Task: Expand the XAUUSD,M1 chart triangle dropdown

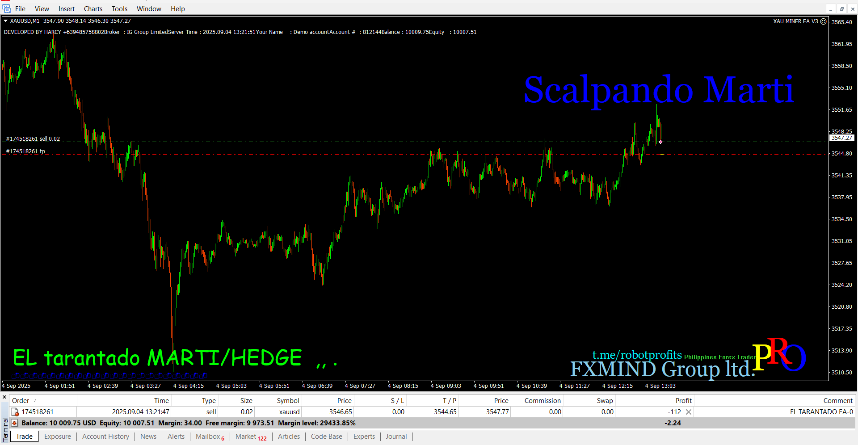Action: pos(6,21)
